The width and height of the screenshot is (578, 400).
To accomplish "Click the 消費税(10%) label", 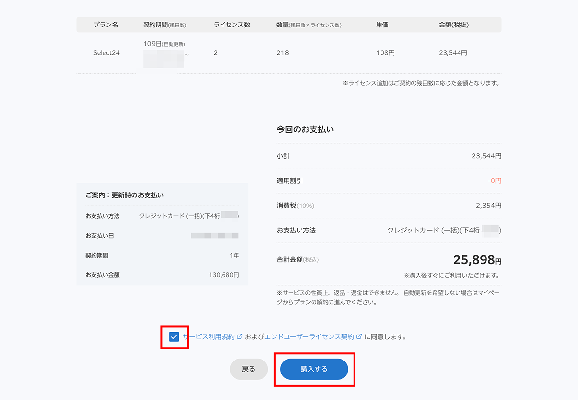I will pyautogui.click(x=295, y=206).
